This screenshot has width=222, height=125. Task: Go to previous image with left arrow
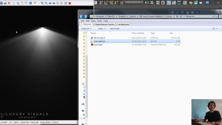click(x=50, y=3)
